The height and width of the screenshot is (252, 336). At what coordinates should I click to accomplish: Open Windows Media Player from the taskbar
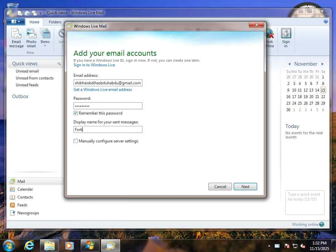click(x=69, y=245)
